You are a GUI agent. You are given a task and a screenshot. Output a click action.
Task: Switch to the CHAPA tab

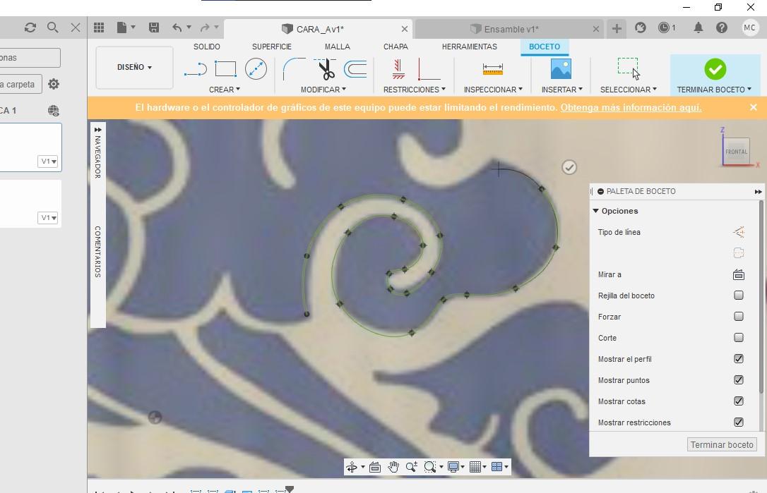coord(396,47)
